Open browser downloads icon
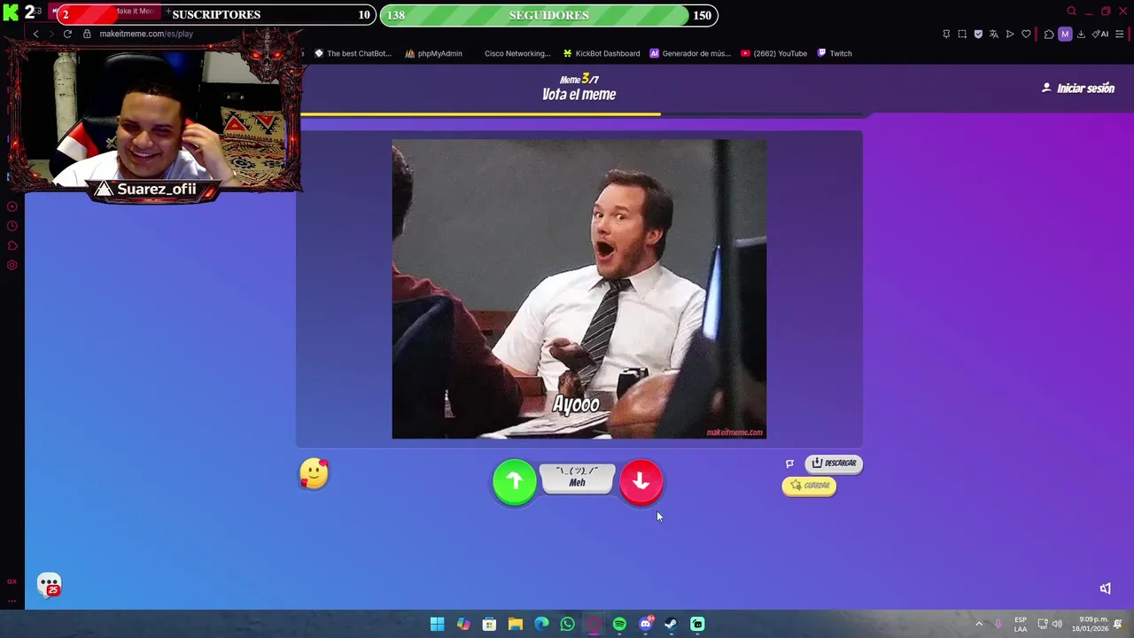The width and height of the screenshot is (1134, 638). [1081, 34]
